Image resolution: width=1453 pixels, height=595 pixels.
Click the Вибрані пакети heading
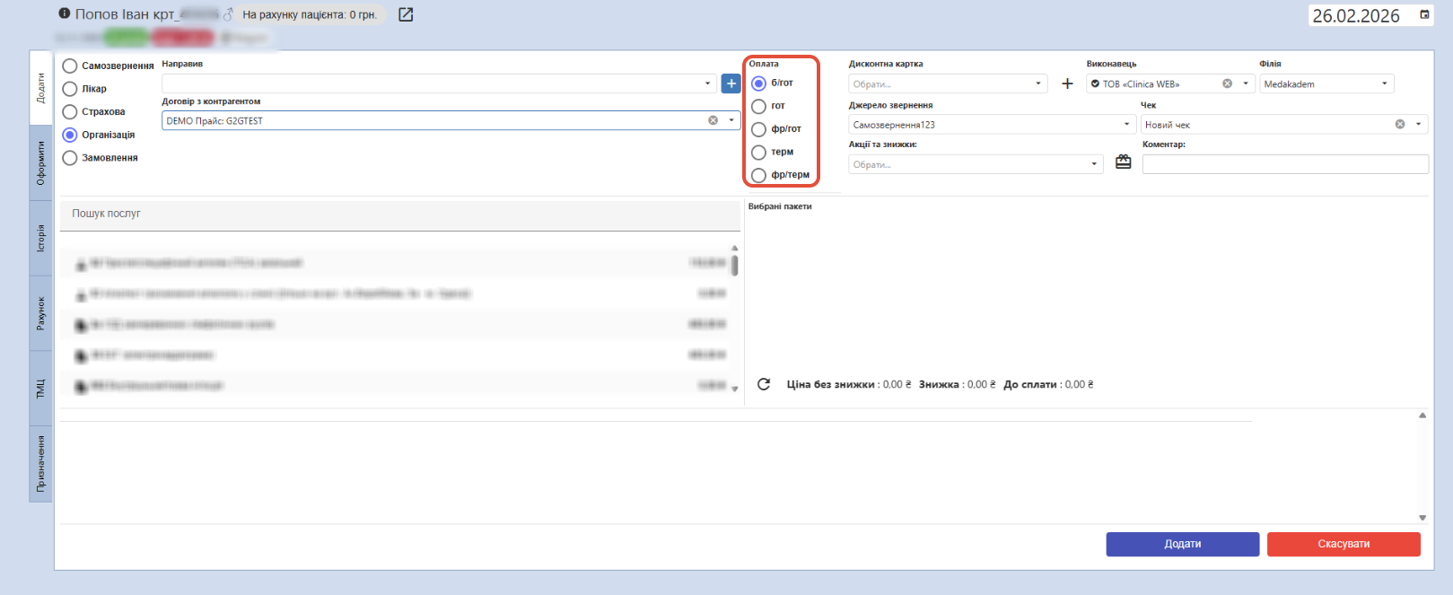(780, 206)
